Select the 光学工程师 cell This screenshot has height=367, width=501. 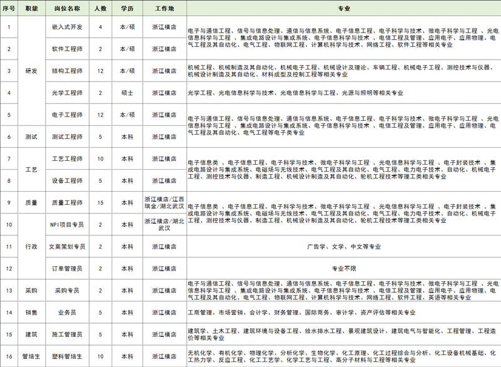click(67, 93)
